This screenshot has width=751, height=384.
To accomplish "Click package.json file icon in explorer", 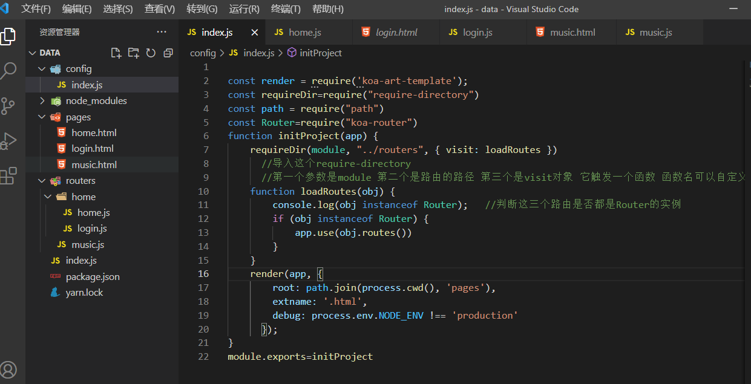I will [x=56, y=276].
